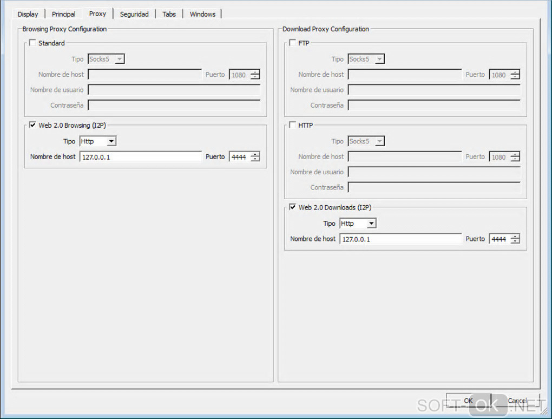The height and width of the screenshot is (419, 552).
Task: Click Contraseña field under Standard
Action: [174, 105]
